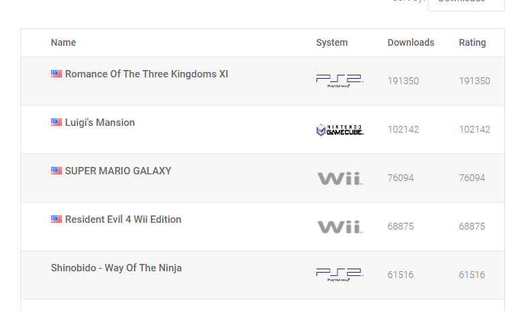
Task: Click the Nintendo GameCube logo
Action: 339,129
